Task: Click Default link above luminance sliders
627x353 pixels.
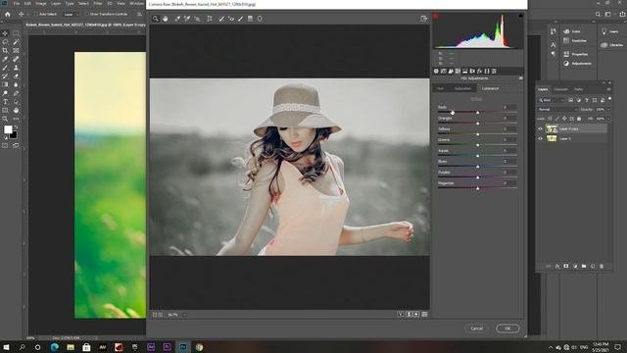Action: click(476, 99)
